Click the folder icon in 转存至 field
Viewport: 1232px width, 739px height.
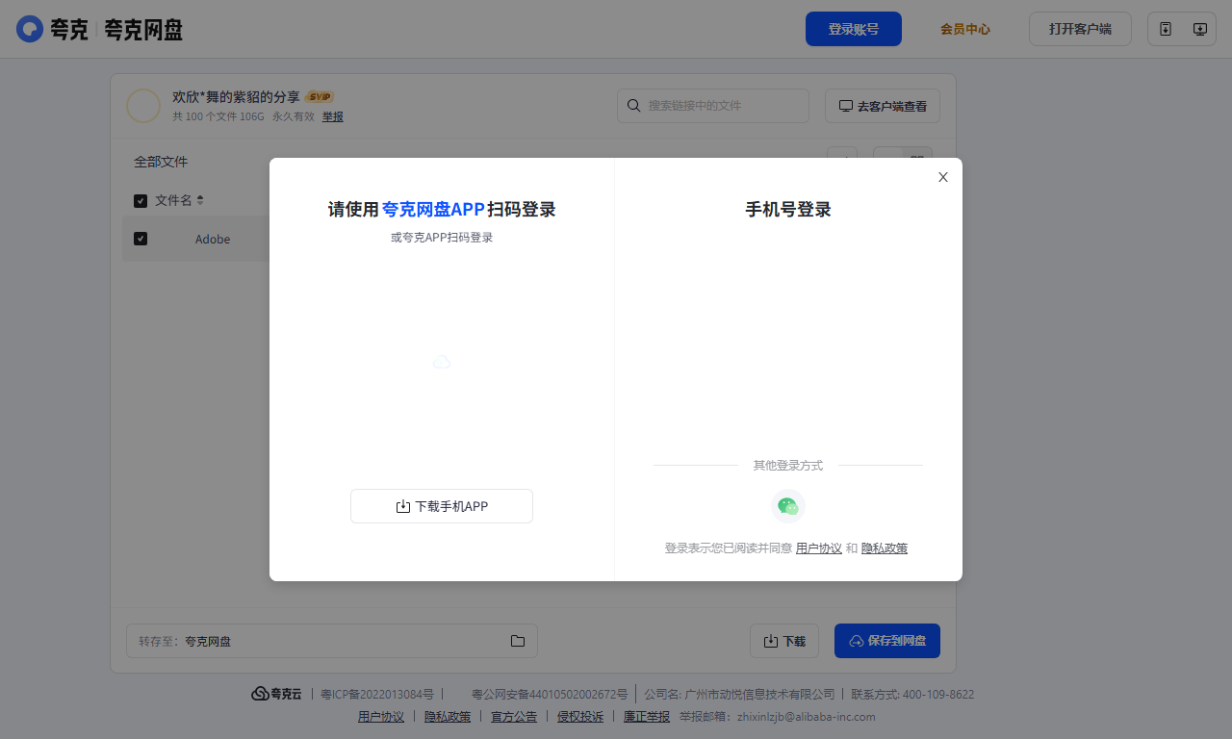tap(518, 641)
